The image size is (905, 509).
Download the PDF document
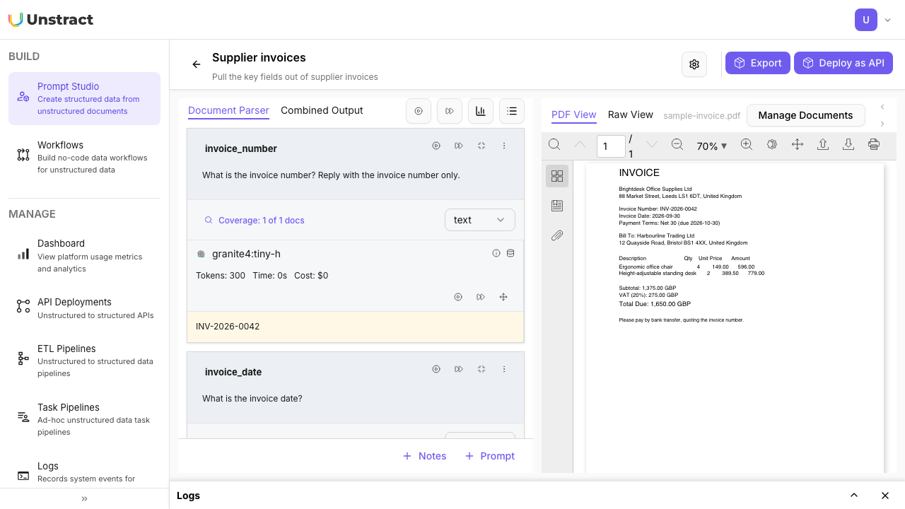pos(848,144)
